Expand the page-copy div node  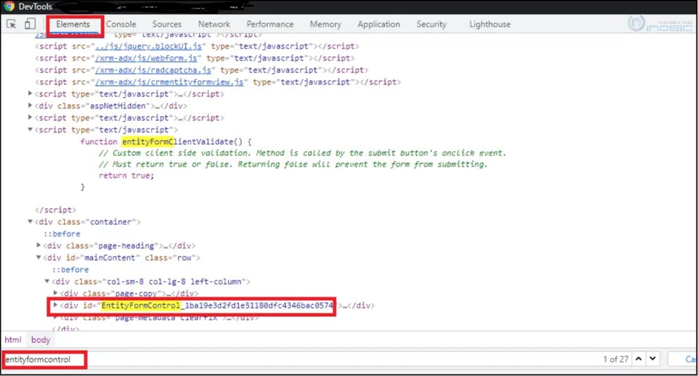56,293
